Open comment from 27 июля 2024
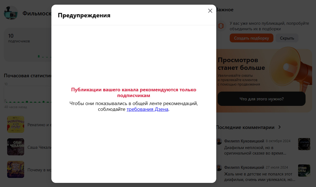The height and width of the screenshot is (187, 316). [260, 174]
